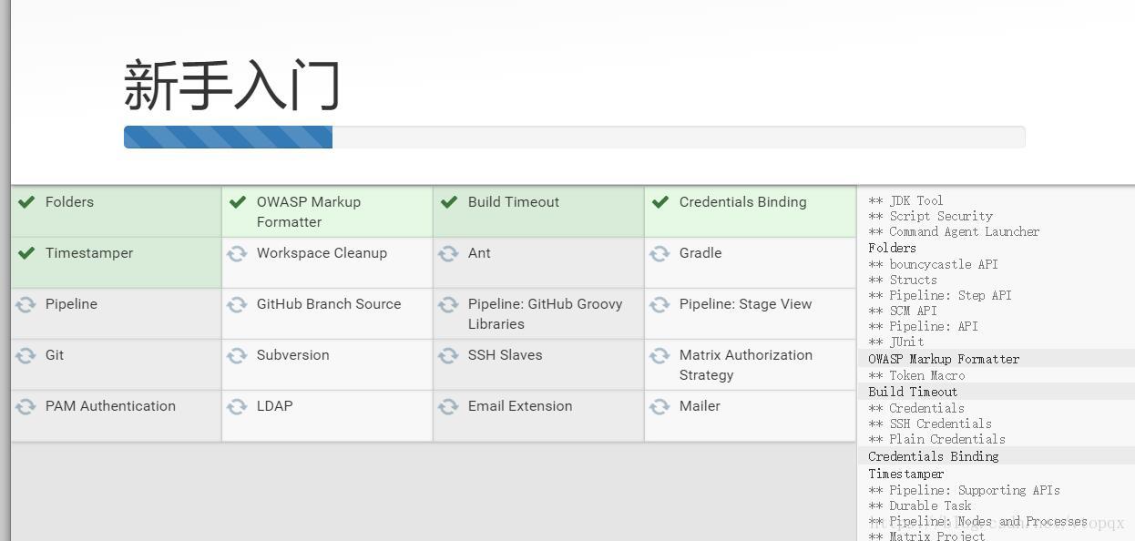The image size is (1135, 541).
Task: Click 'OWASP Markup Formatter' highlighted log line
Action: [944, 359]
